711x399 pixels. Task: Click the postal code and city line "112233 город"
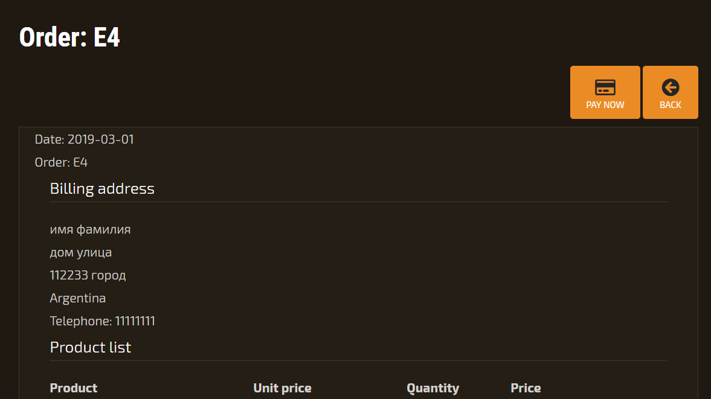pyautogui.click(x=88, y=275)
